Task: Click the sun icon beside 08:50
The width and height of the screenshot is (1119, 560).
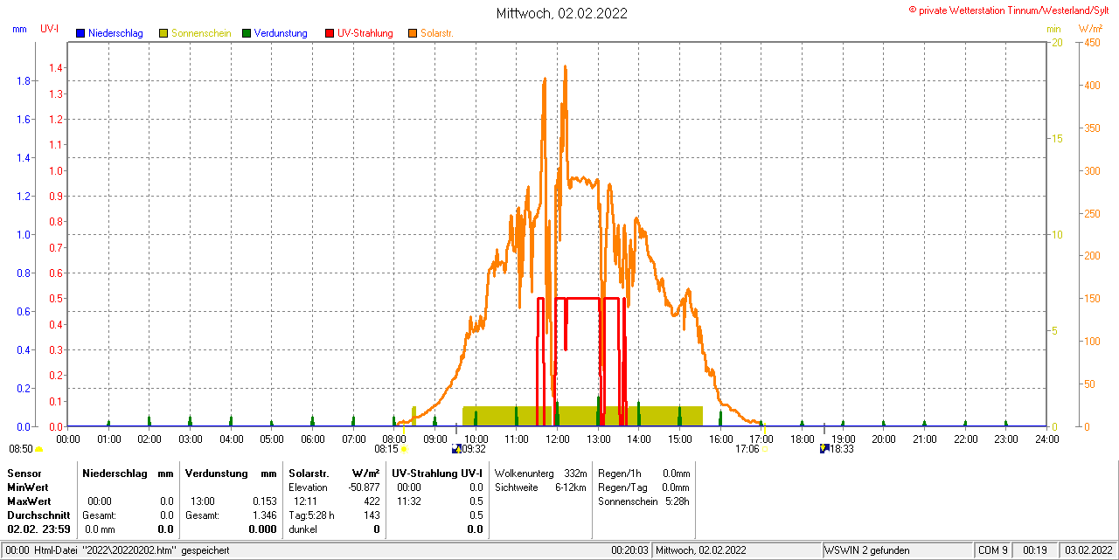Action: [x=38, y=449]
